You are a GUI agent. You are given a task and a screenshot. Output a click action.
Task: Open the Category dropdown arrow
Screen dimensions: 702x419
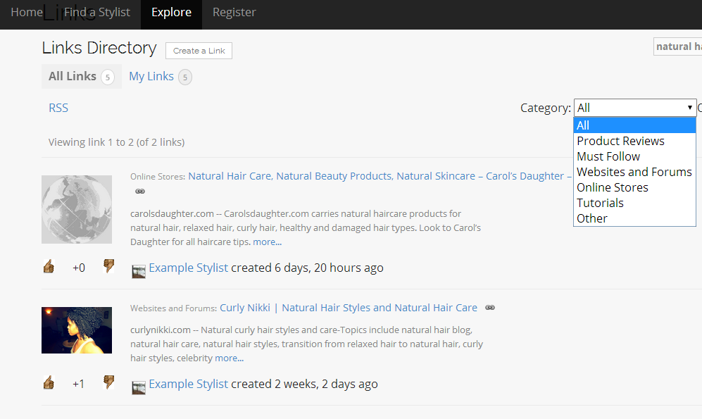click(x=689, y=108)
